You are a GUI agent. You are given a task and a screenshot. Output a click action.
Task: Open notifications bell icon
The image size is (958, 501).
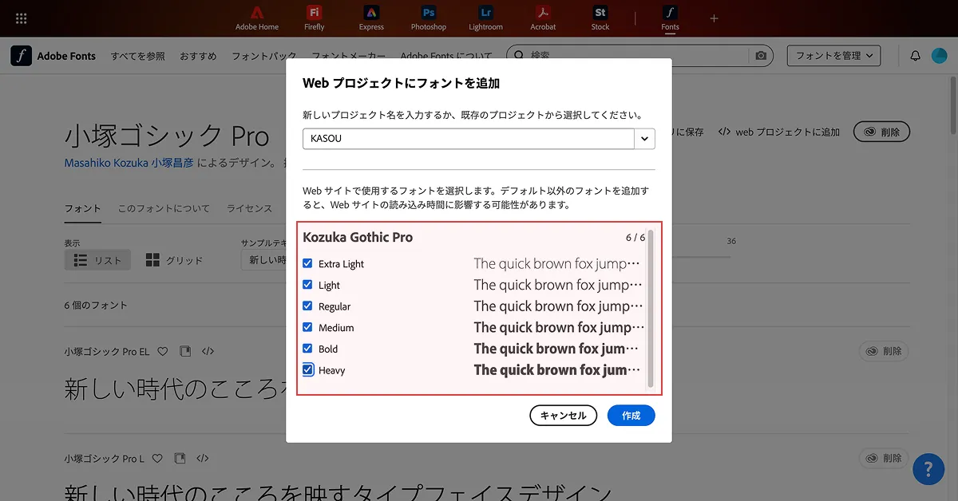[x=916, y=56]
